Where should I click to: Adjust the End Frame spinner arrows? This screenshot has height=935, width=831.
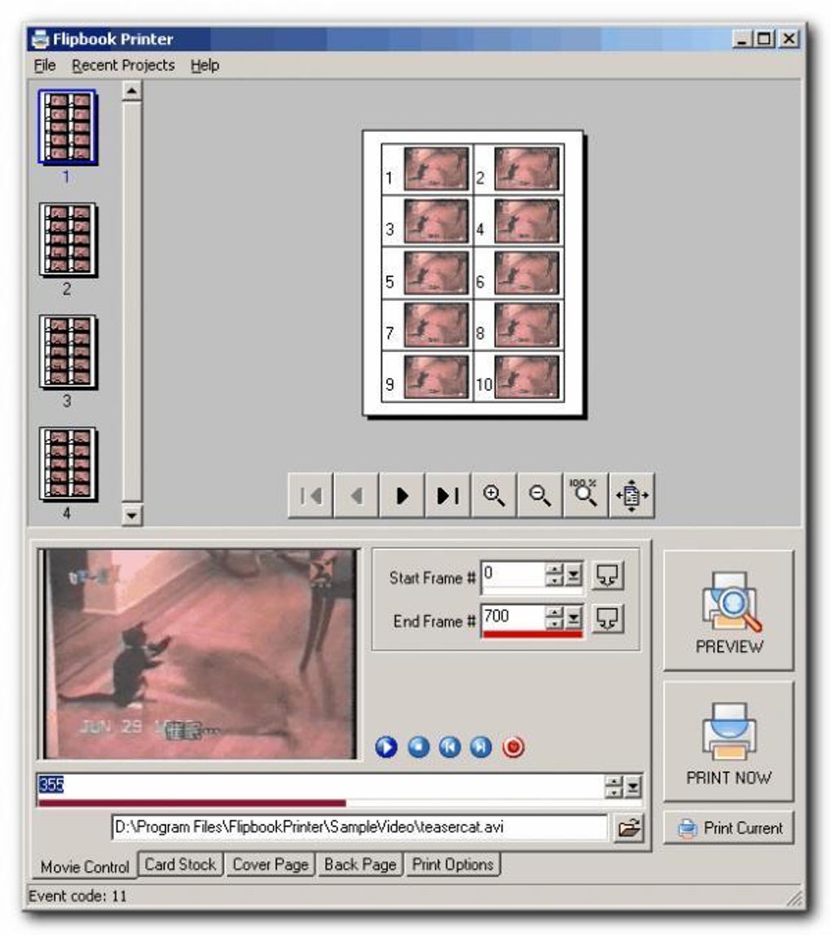(x=555, y=617)
